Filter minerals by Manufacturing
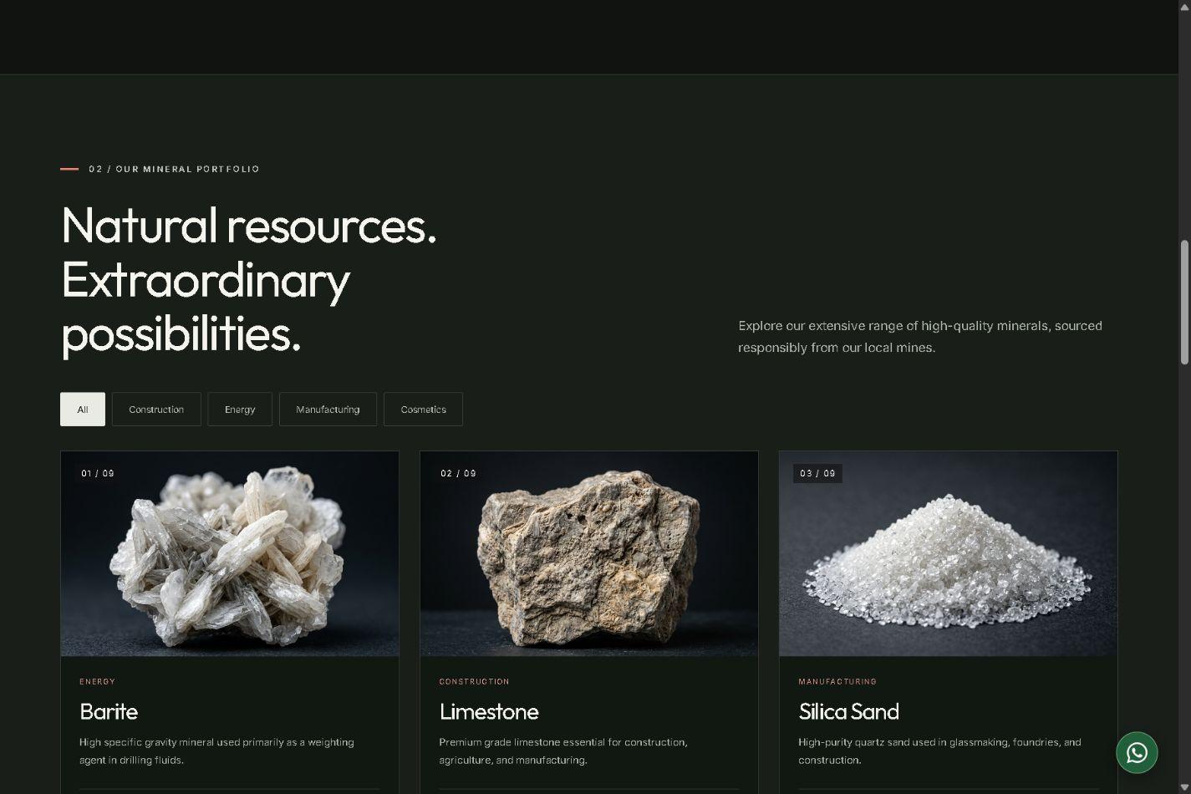Image resolution: width=1191 pixels, height=794 pixels. click(328, 410)
